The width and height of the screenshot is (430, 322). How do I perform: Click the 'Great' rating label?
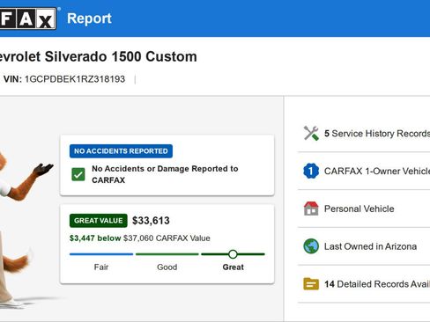point(234,267)
